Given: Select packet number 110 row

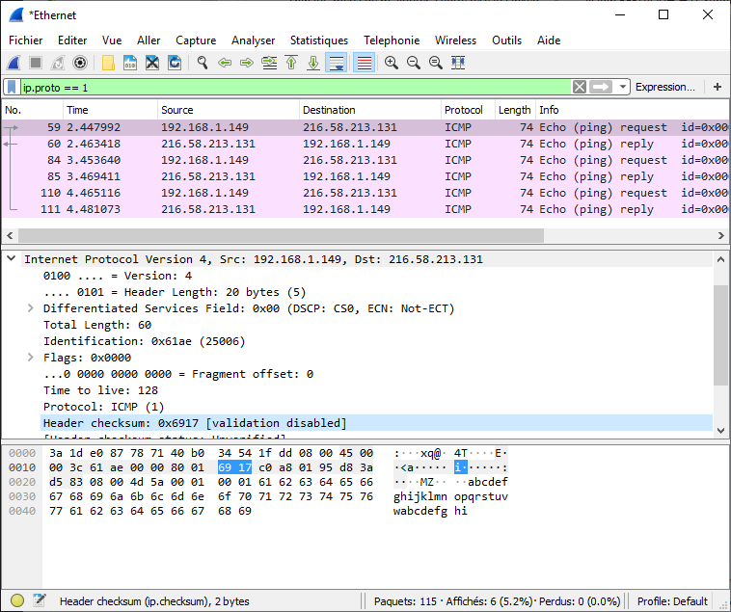Looking at the screenshot, I should 365,193.
